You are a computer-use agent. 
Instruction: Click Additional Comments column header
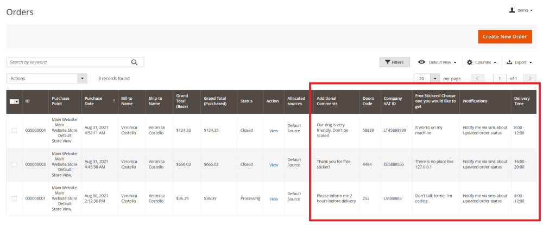tap(337, 101)
